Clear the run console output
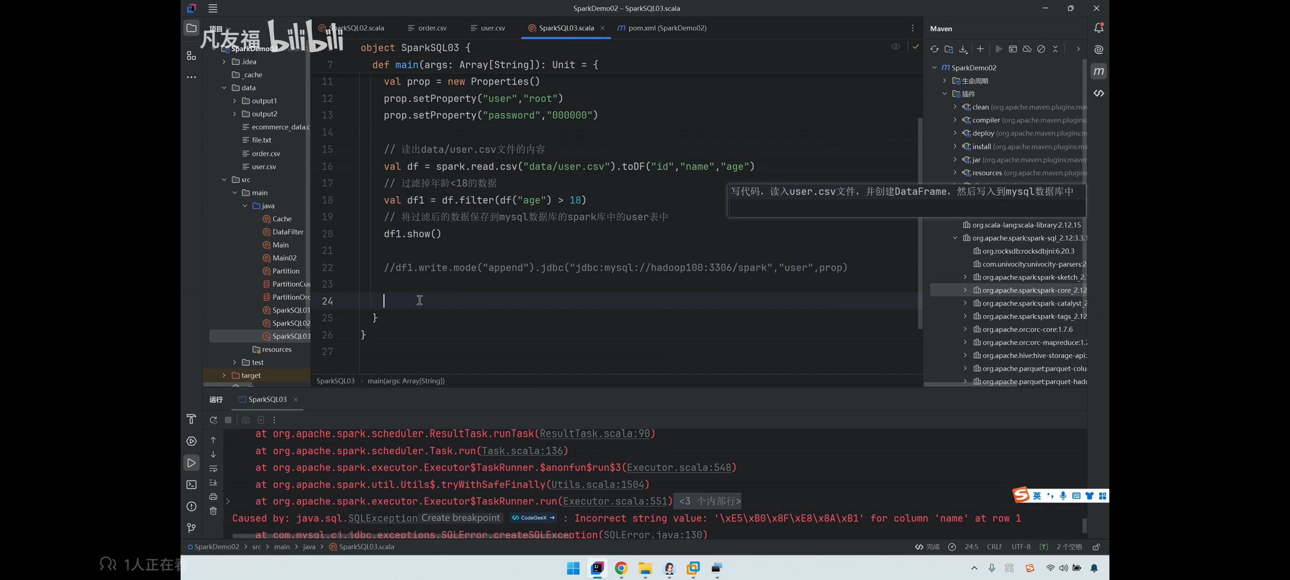1290x580 pixels. (x=213, y=511)
